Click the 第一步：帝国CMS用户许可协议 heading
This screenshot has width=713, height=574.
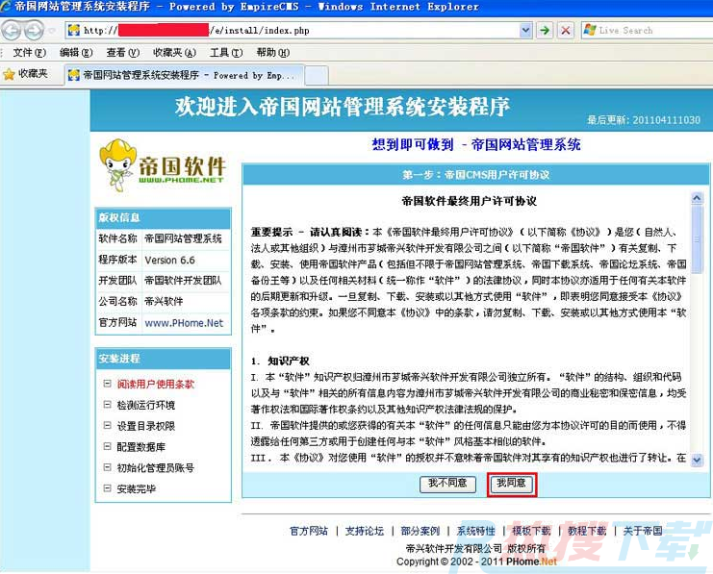point(475,175)
